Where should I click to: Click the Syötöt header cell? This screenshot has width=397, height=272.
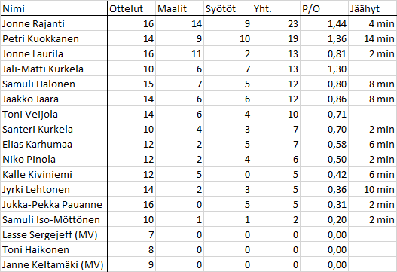(228, 8)
